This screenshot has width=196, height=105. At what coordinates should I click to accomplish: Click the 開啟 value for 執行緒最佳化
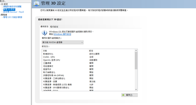coord(91,72)
